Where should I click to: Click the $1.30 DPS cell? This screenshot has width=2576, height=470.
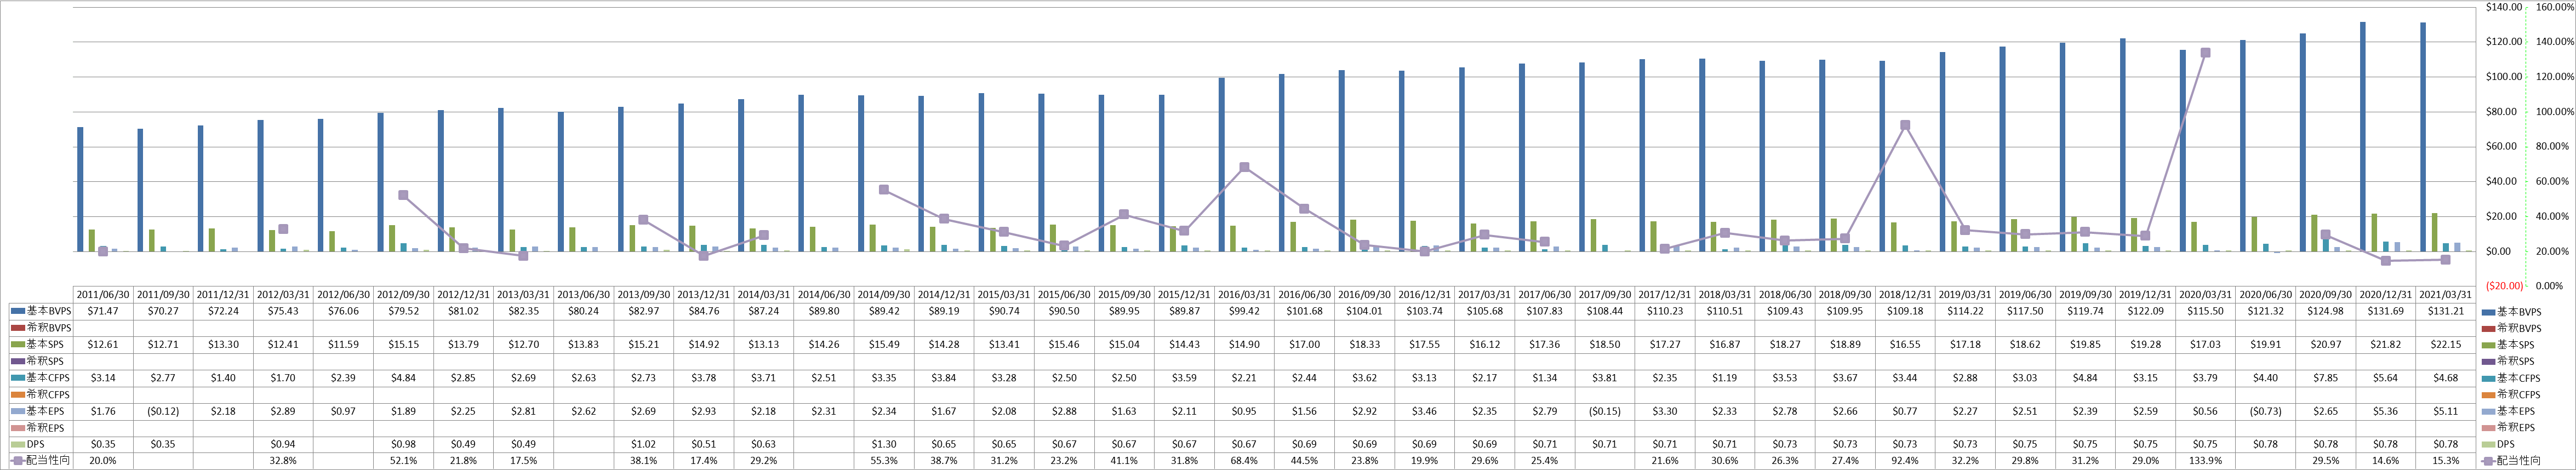pos(884,444)
